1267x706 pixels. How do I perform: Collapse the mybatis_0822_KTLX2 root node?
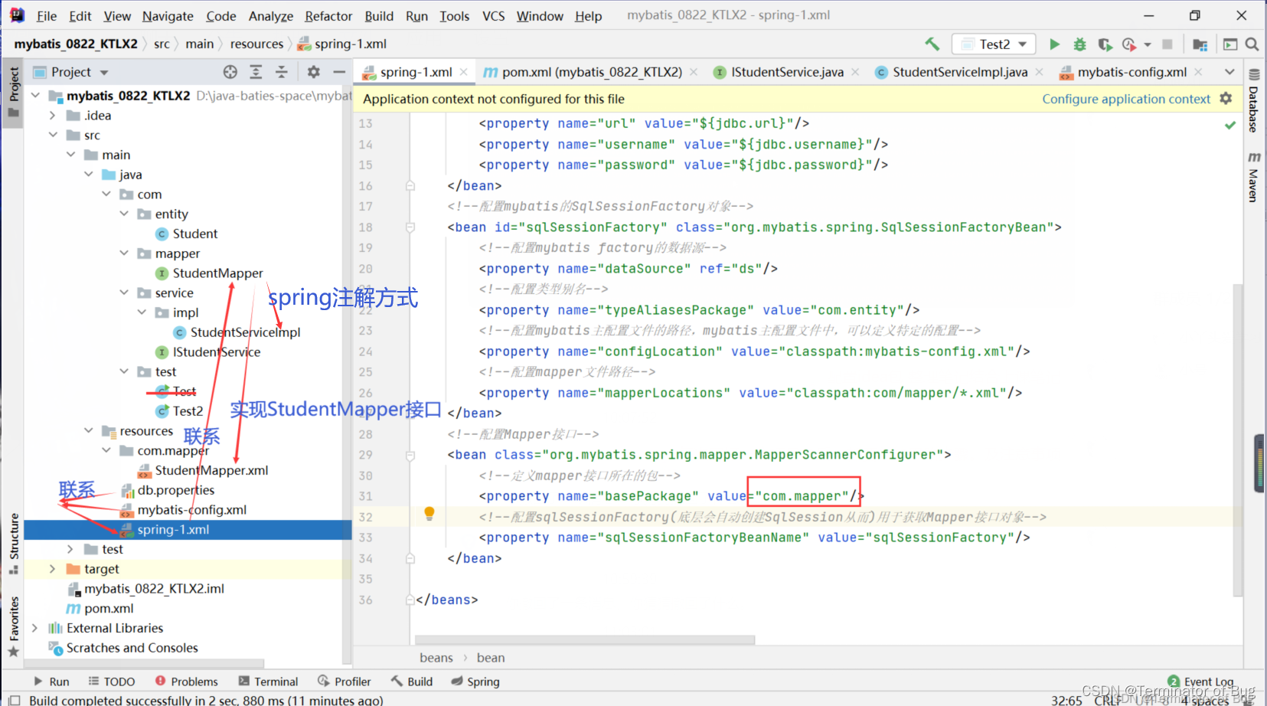click(x=35, y=95)
